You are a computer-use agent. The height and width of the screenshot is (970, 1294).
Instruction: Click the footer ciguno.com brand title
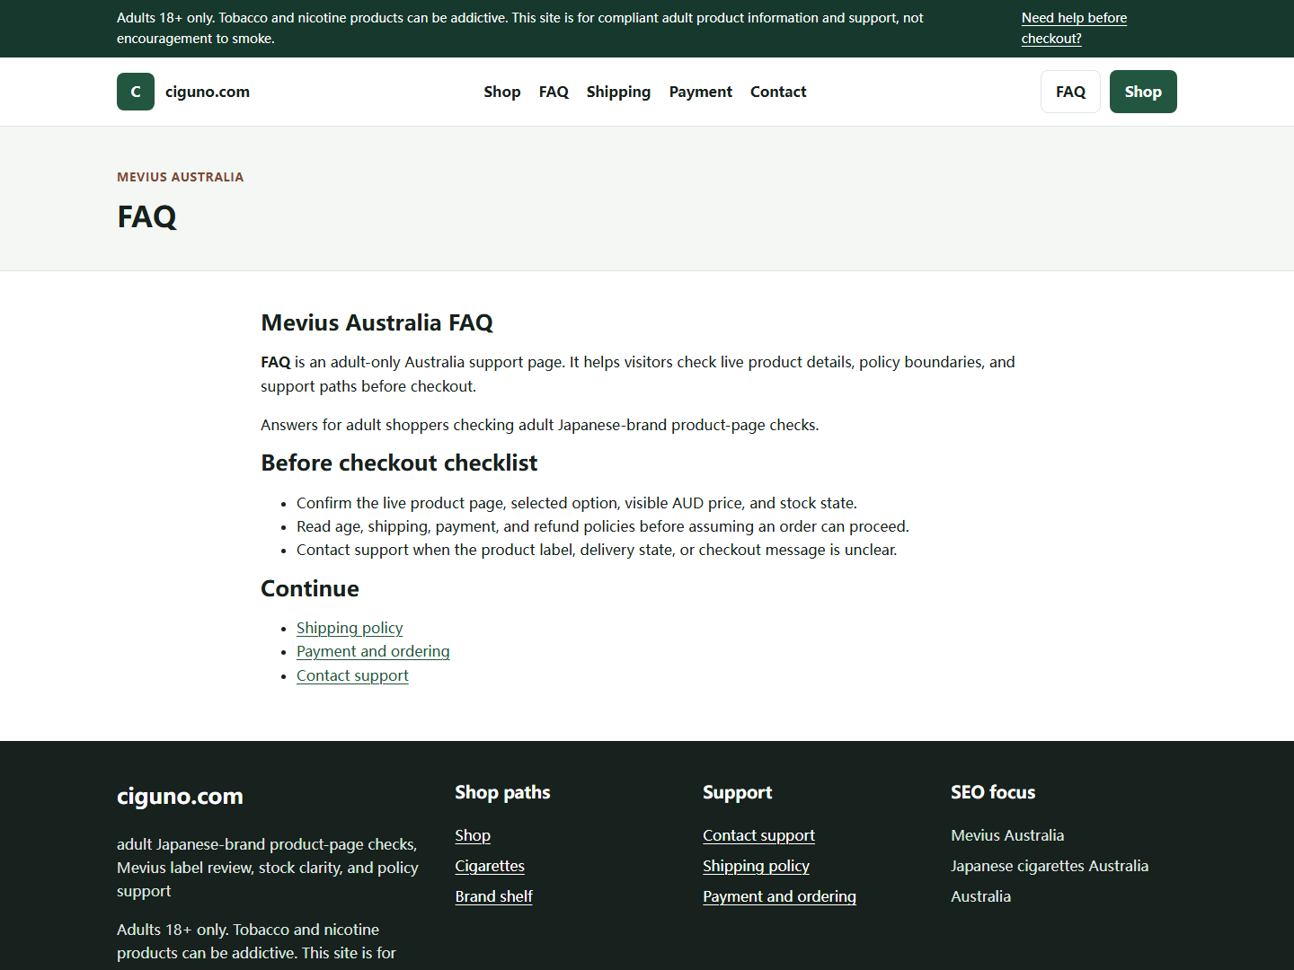[x=180, y=796]
